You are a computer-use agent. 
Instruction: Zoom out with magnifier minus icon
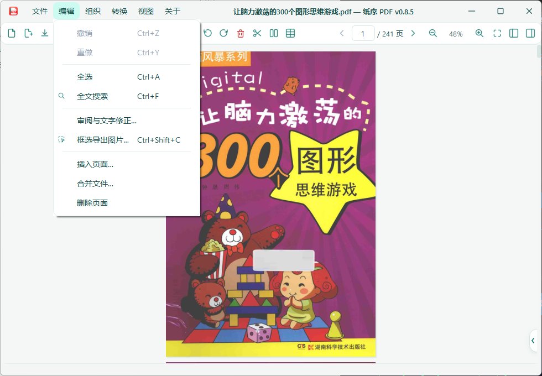pos(432,33)
